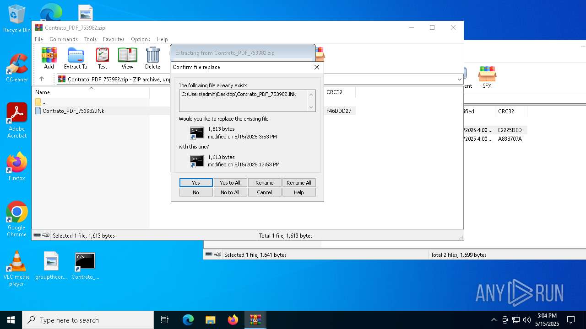Click the network icon in the system tray

515,320
